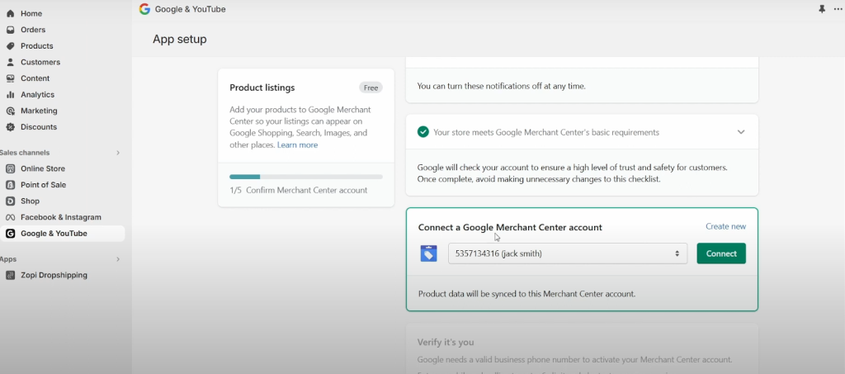
Task: Click the Learn more link
Action: click(x=297, y=144)
